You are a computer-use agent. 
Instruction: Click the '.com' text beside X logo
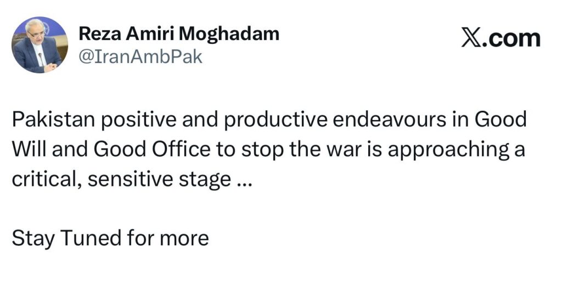511,39
